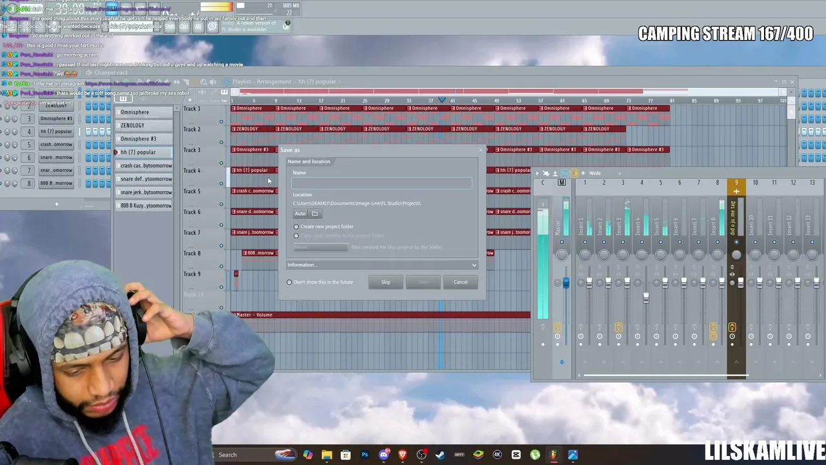Viewport: 826px width, 465px height.
Task: Click Skip in the Save as dialog
Action: pos(386,282)
